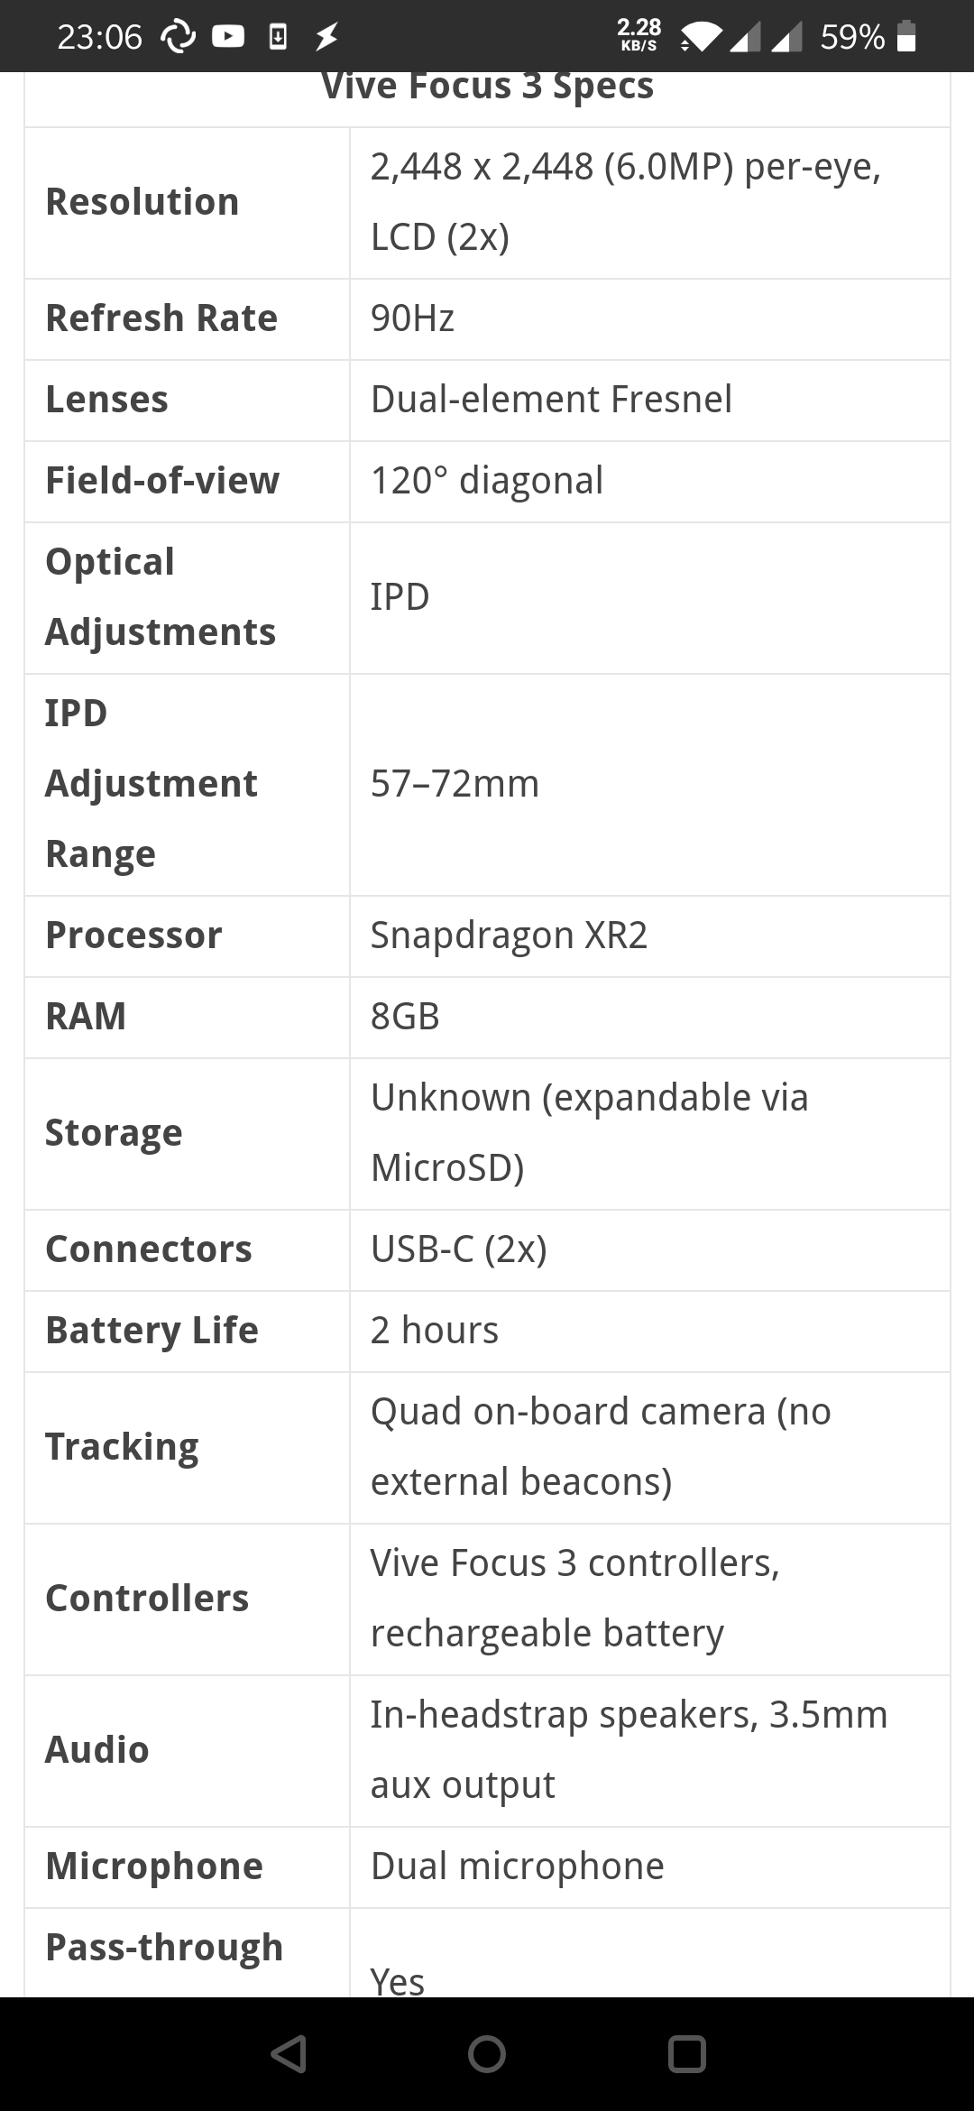Screen dimensions: 974x2111
Task: Tap the lightning bolt status icon
Action: [326, 36]
